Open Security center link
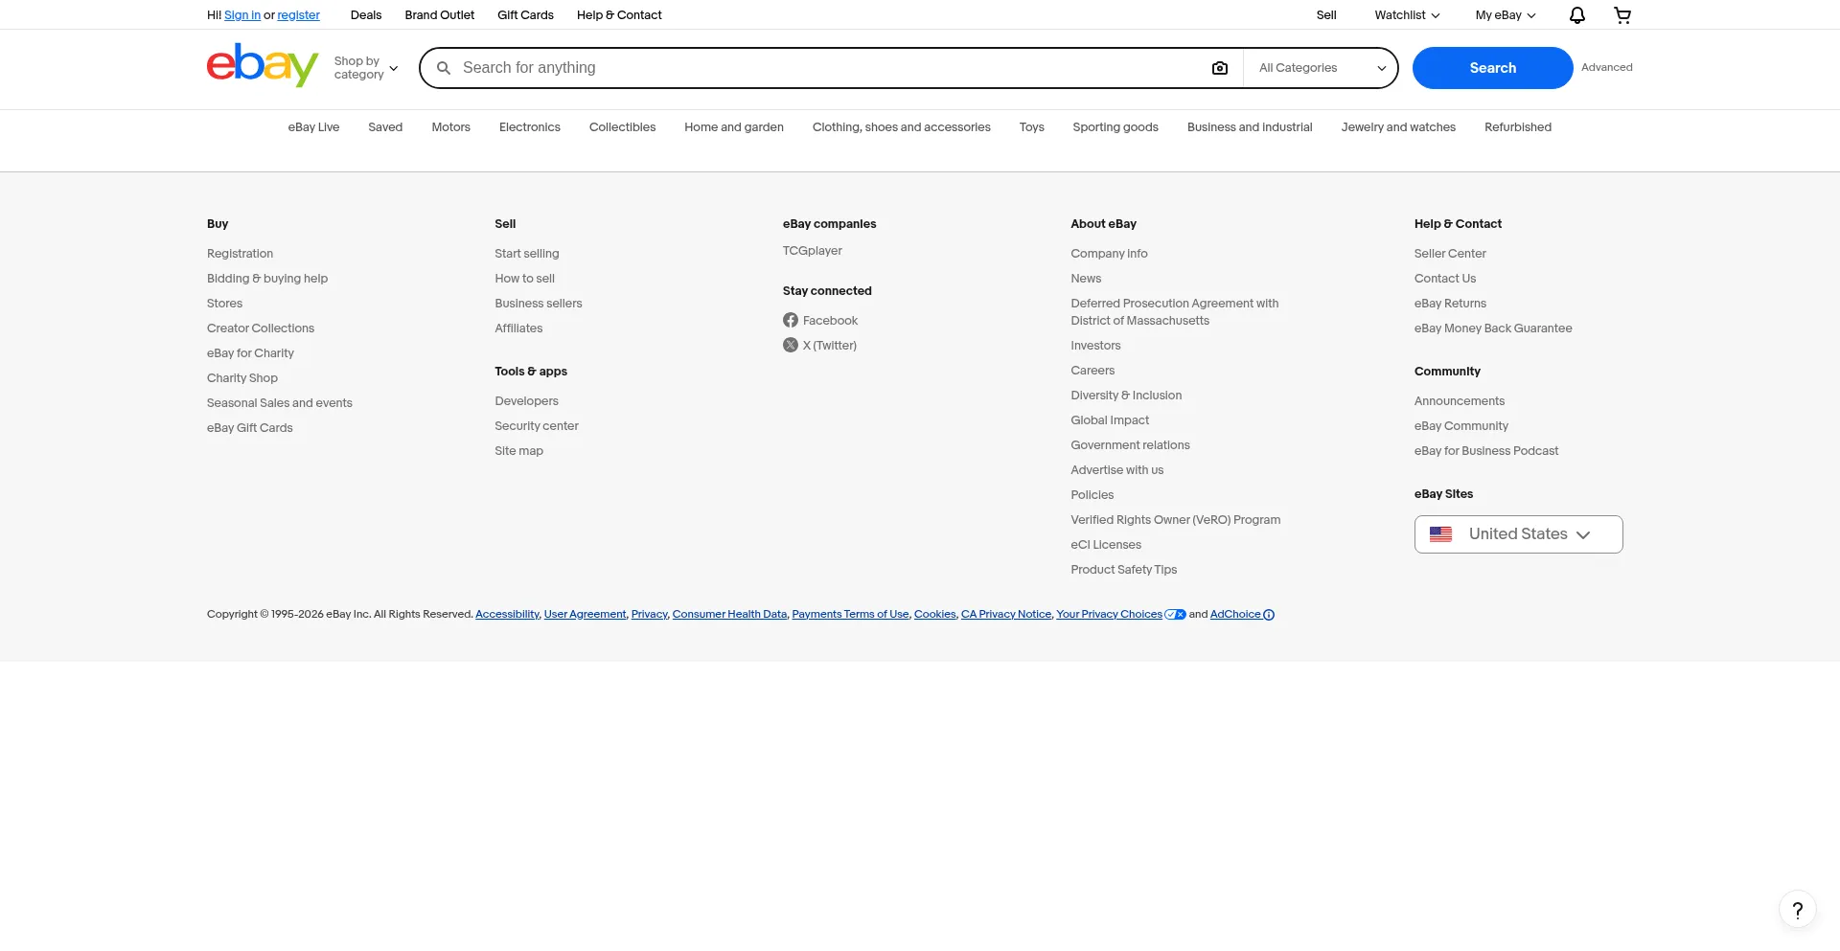The height and width of the screenshot is (951, 1840). [x=537, y=426]
